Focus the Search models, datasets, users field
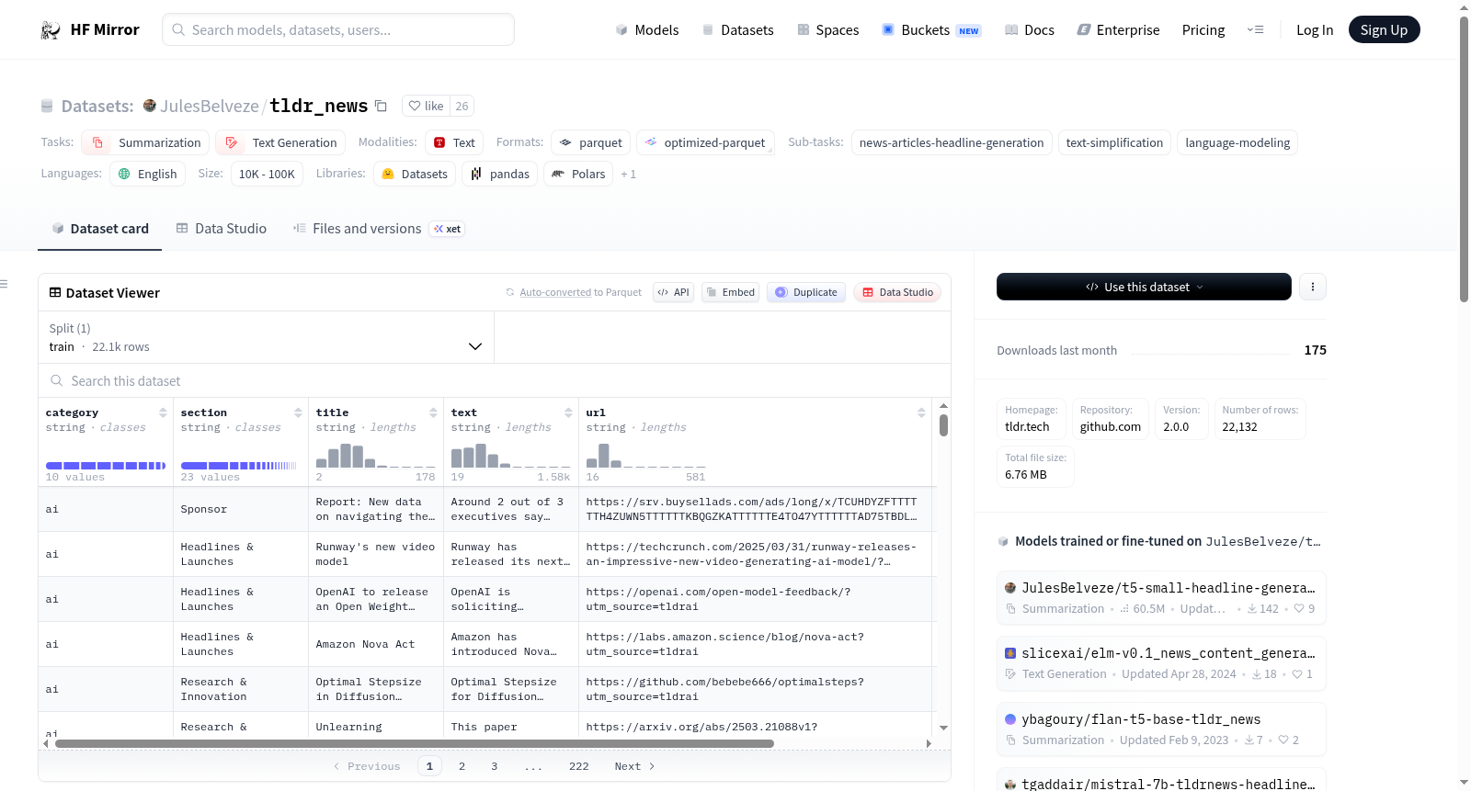 point(338,29)
